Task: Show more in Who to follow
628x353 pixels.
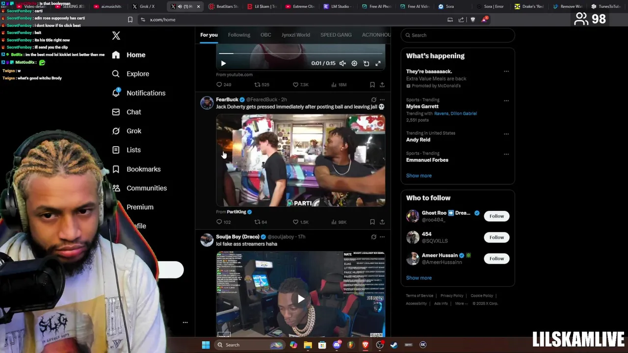Action: (419, 278)
